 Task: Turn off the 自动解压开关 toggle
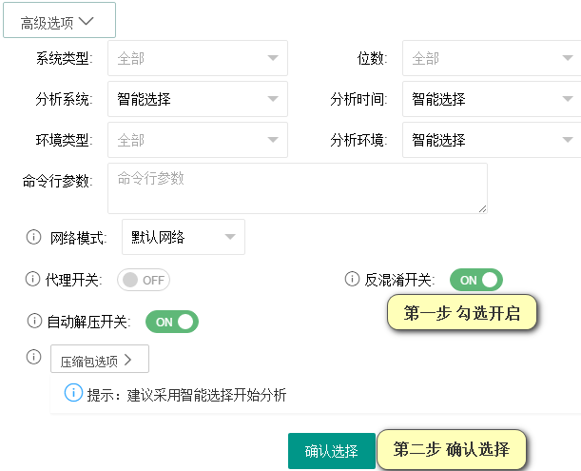(x=172, y=322)
